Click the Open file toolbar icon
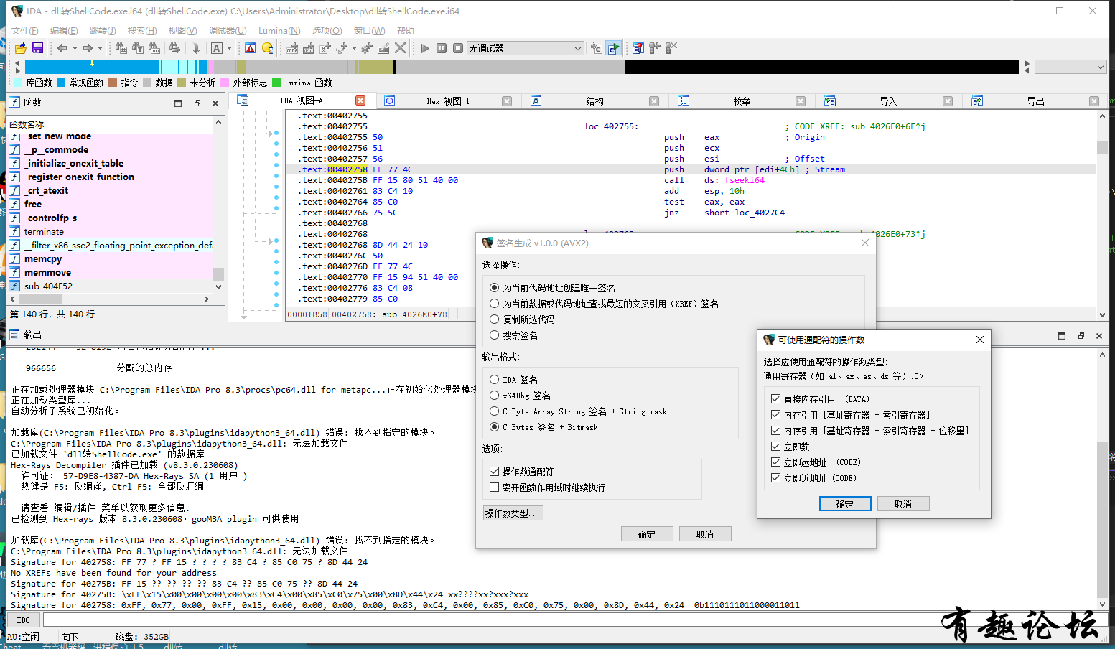Screen dimensions: 1115x649 click(21, 48)
